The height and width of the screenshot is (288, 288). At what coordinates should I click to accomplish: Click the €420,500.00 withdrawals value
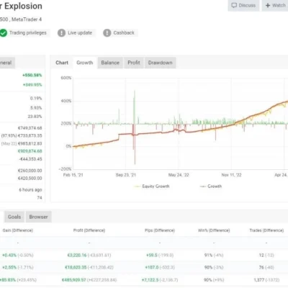click(30, 179)
